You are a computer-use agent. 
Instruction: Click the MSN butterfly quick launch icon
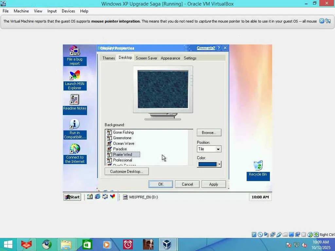113,196
